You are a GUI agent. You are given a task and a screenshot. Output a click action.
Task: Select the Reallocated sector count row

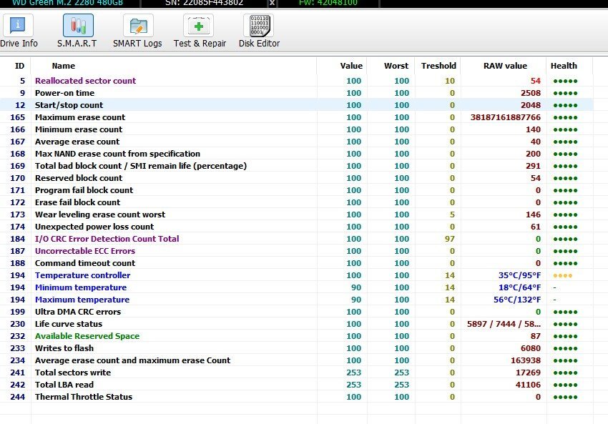(85, 81)
